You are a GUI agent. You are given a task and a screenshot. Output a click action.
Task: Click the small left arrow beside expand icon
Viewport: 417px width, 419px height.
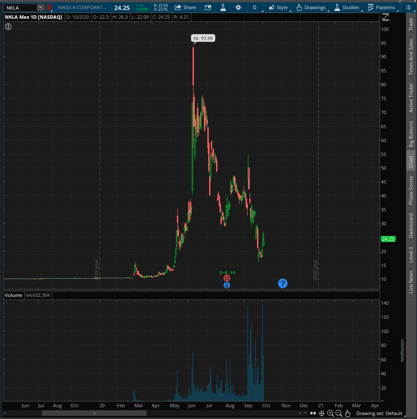[299, 413]
